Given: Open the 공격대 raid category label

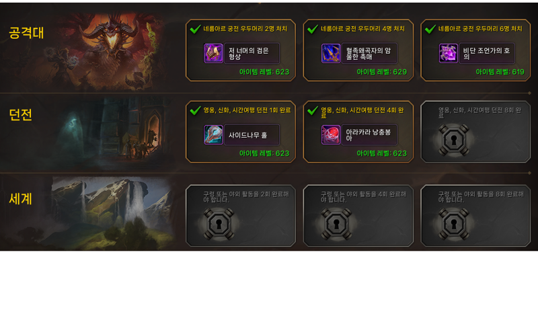Looking at the screenshot, I should pos(26,33).
